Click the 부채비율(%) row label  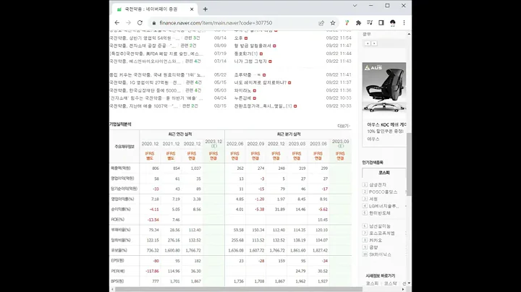[121, 230]
